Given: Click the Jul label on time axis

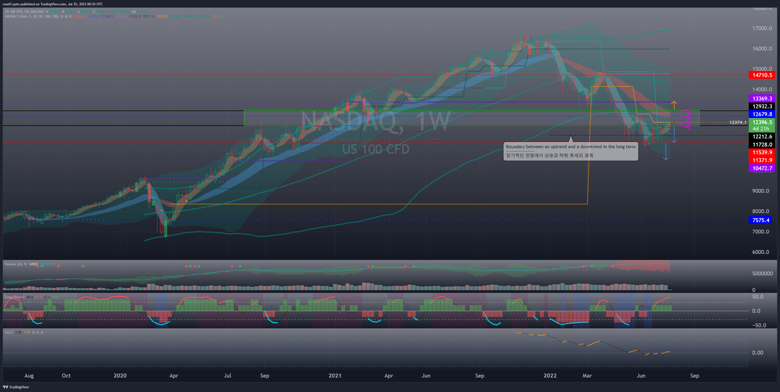Looking at the screenshot, I should 228,375.
